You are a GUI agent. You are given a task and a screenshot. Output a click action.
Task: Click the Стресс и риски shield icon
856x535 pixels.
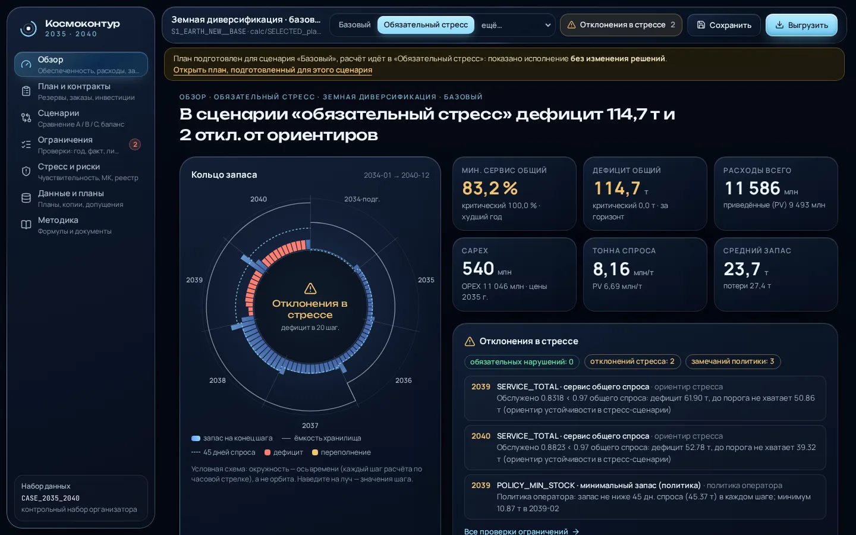26,171
